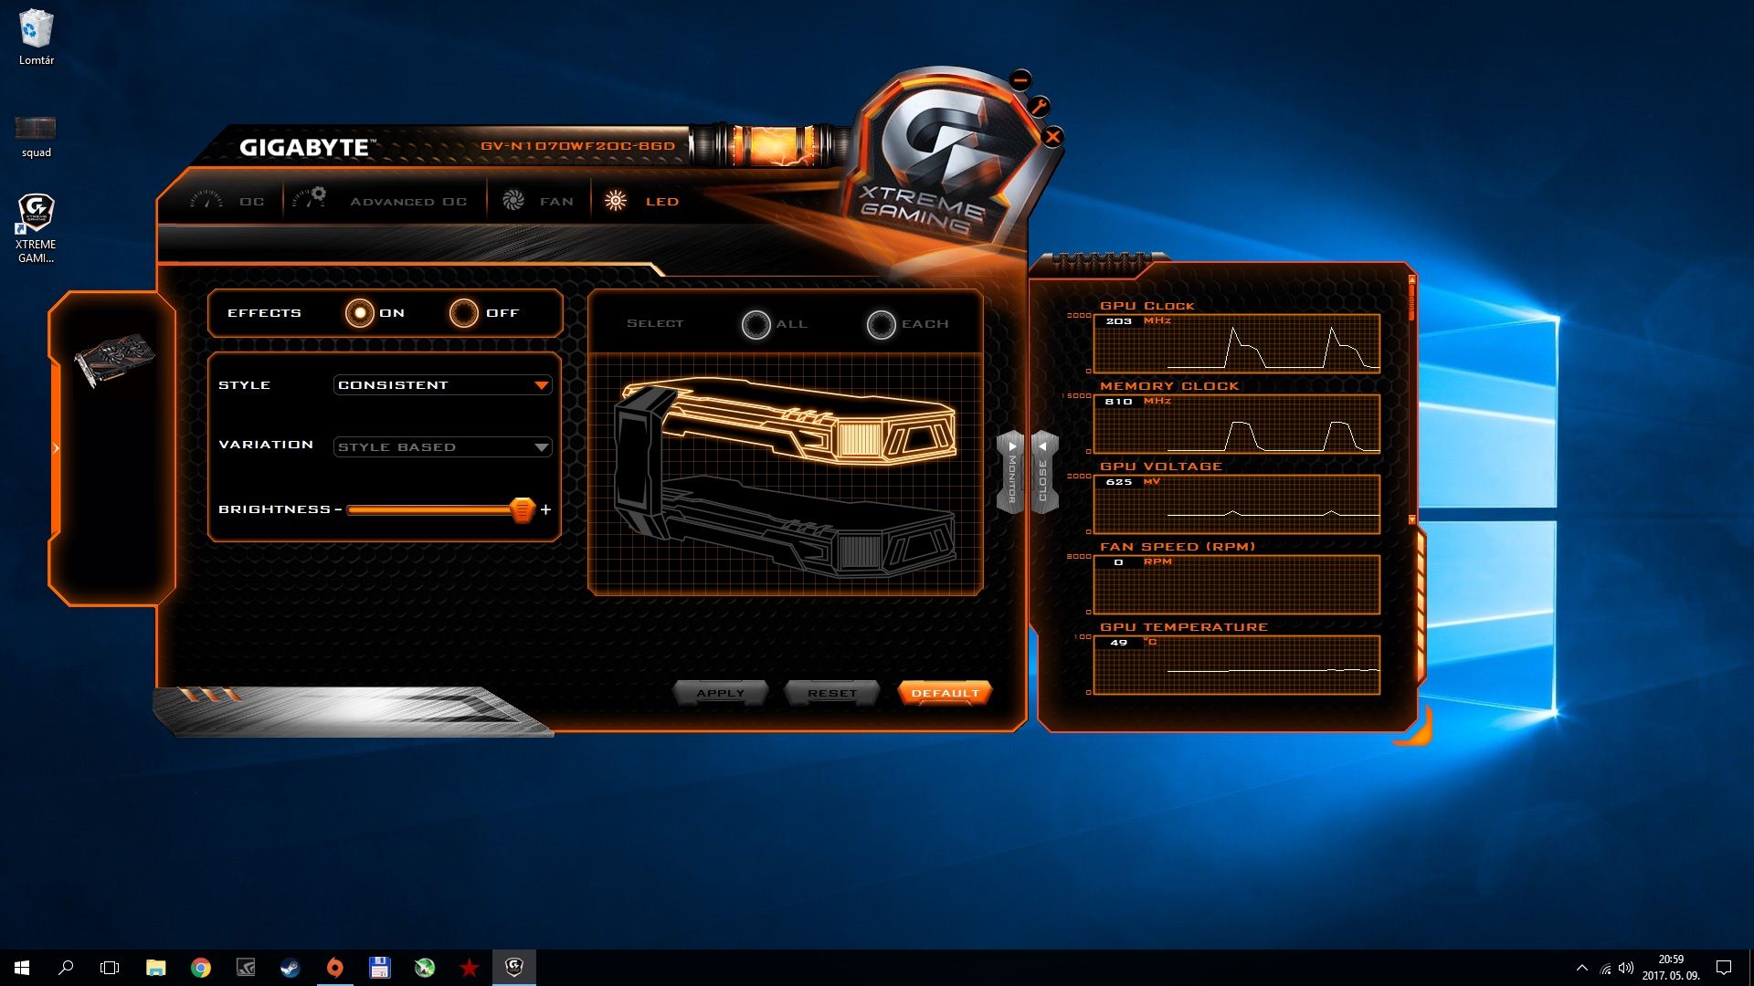Turn effects OFF with the radio button

pyautogui.click(x=464, y=313)
